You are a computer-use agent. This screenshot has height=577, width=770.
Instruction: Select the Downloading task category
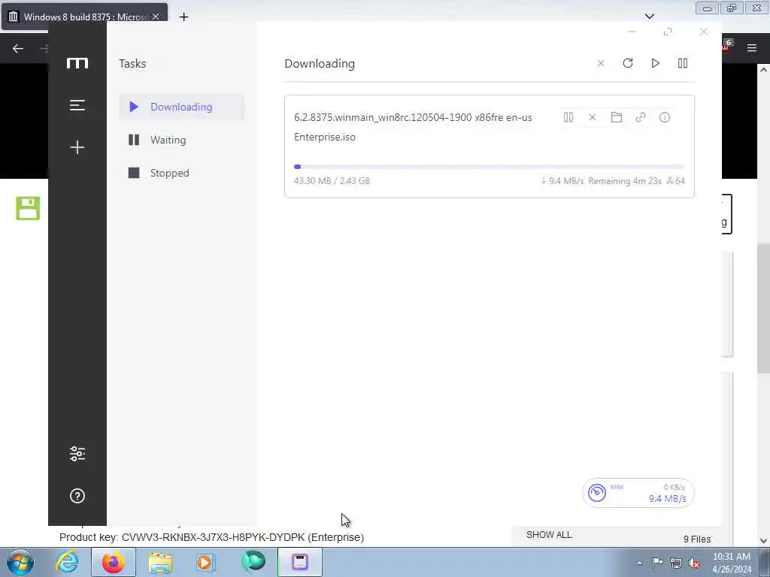(182, 107)
